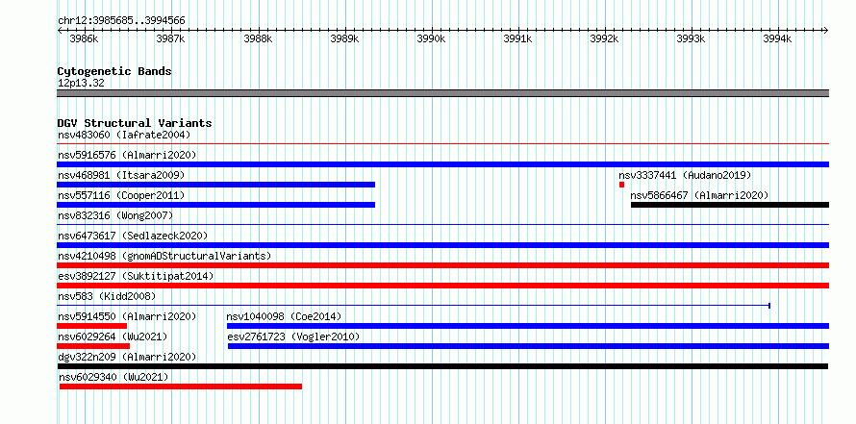Viewport: 856px width, 424px height.
Task: Select the blue nsv468981 (Itsara2009) bar
Action: click(x=216, y=185)
